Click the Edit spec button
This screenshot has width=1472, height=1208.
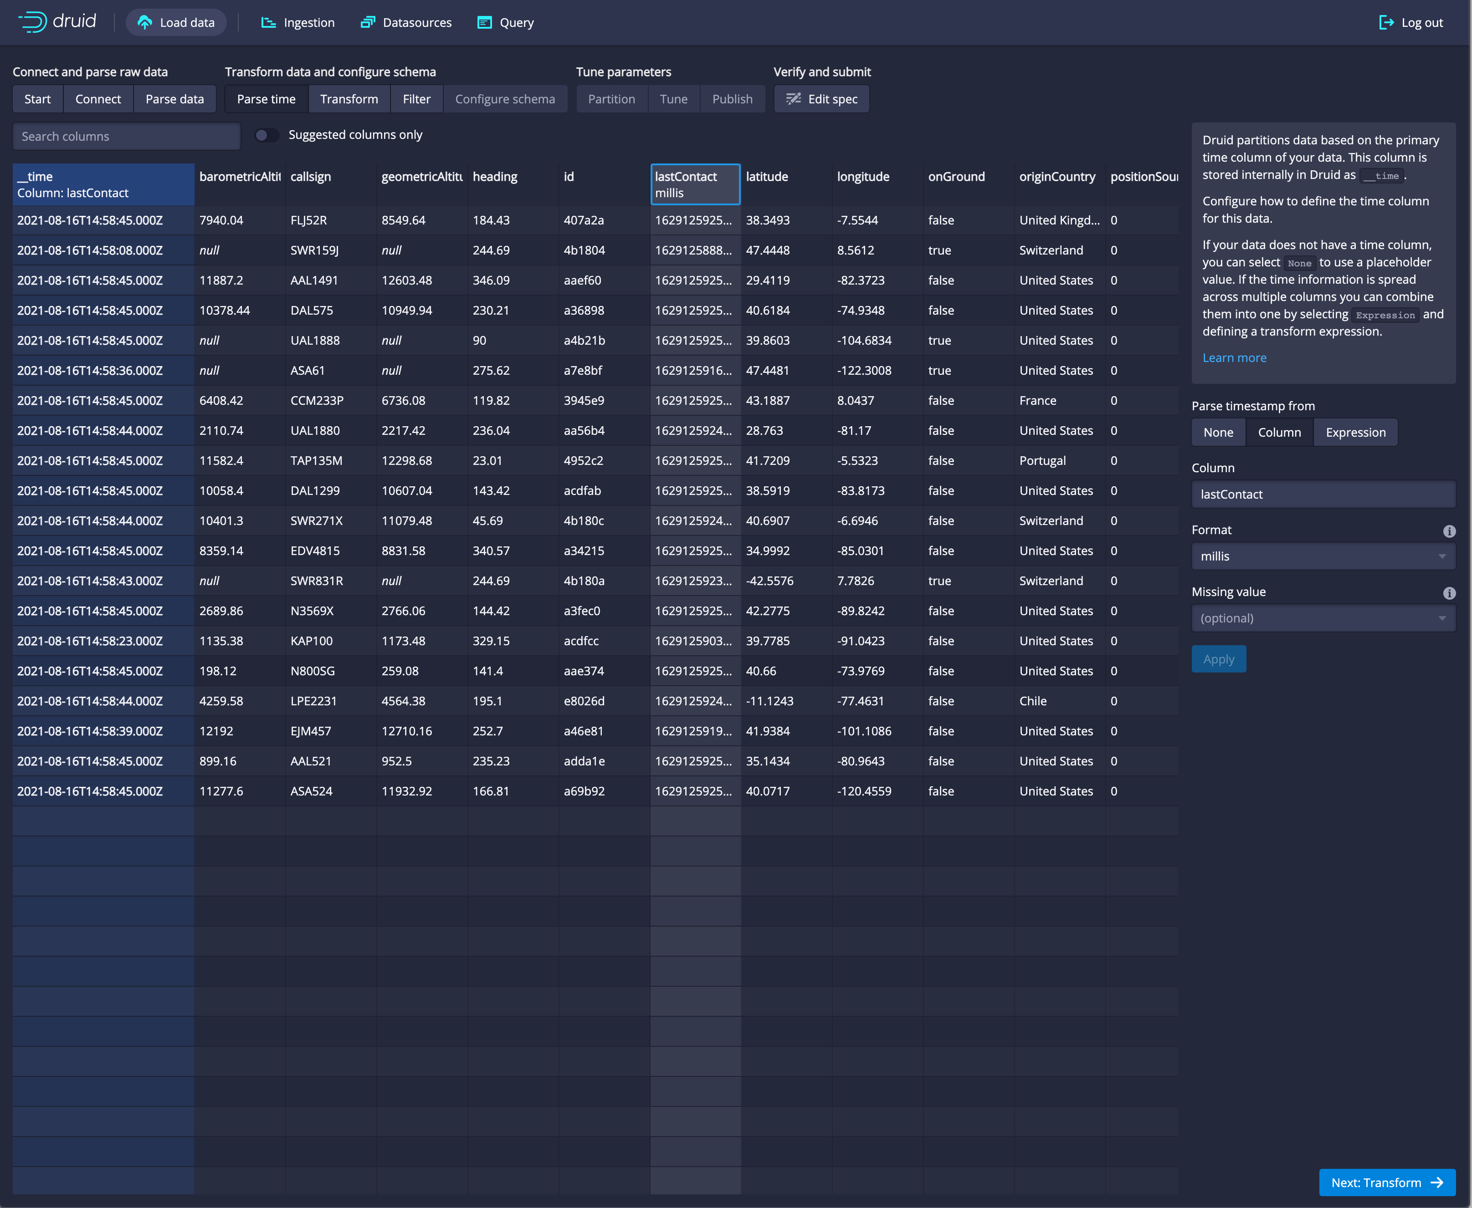point(821,99)
